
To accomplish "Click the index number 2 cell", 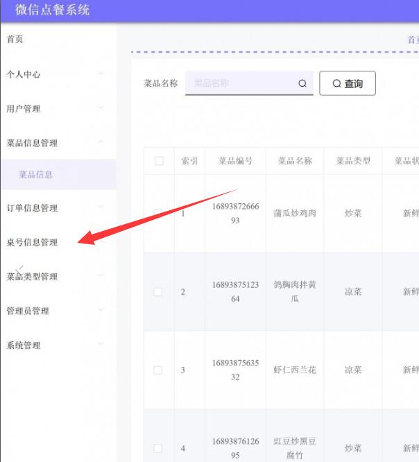I will pos(183,292).
